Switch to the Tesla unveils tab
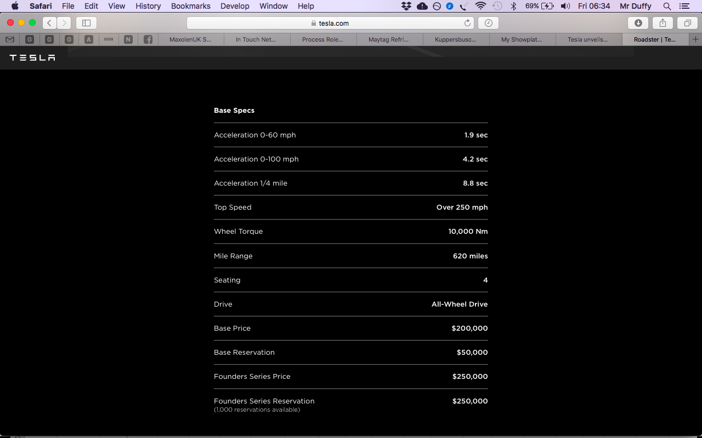The height and width of the screenshot is (438, 702). [x=589, y=39]
